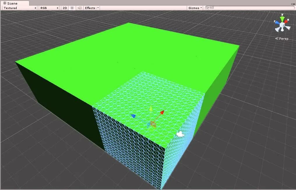This screenshot has height=190, width=296.
Task: Click the magnifier icon in the Gizmos search field
Action: click(x=207, y=8)
